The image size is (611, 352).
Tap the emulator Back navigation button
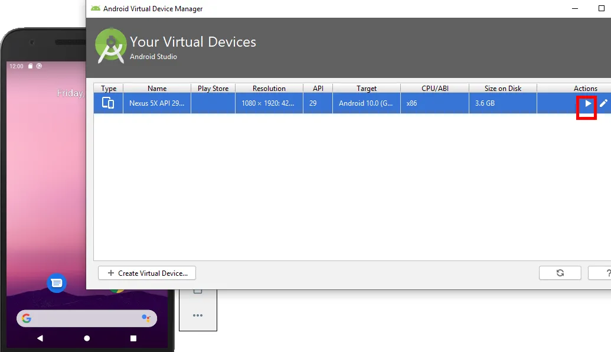click(40, 338)
